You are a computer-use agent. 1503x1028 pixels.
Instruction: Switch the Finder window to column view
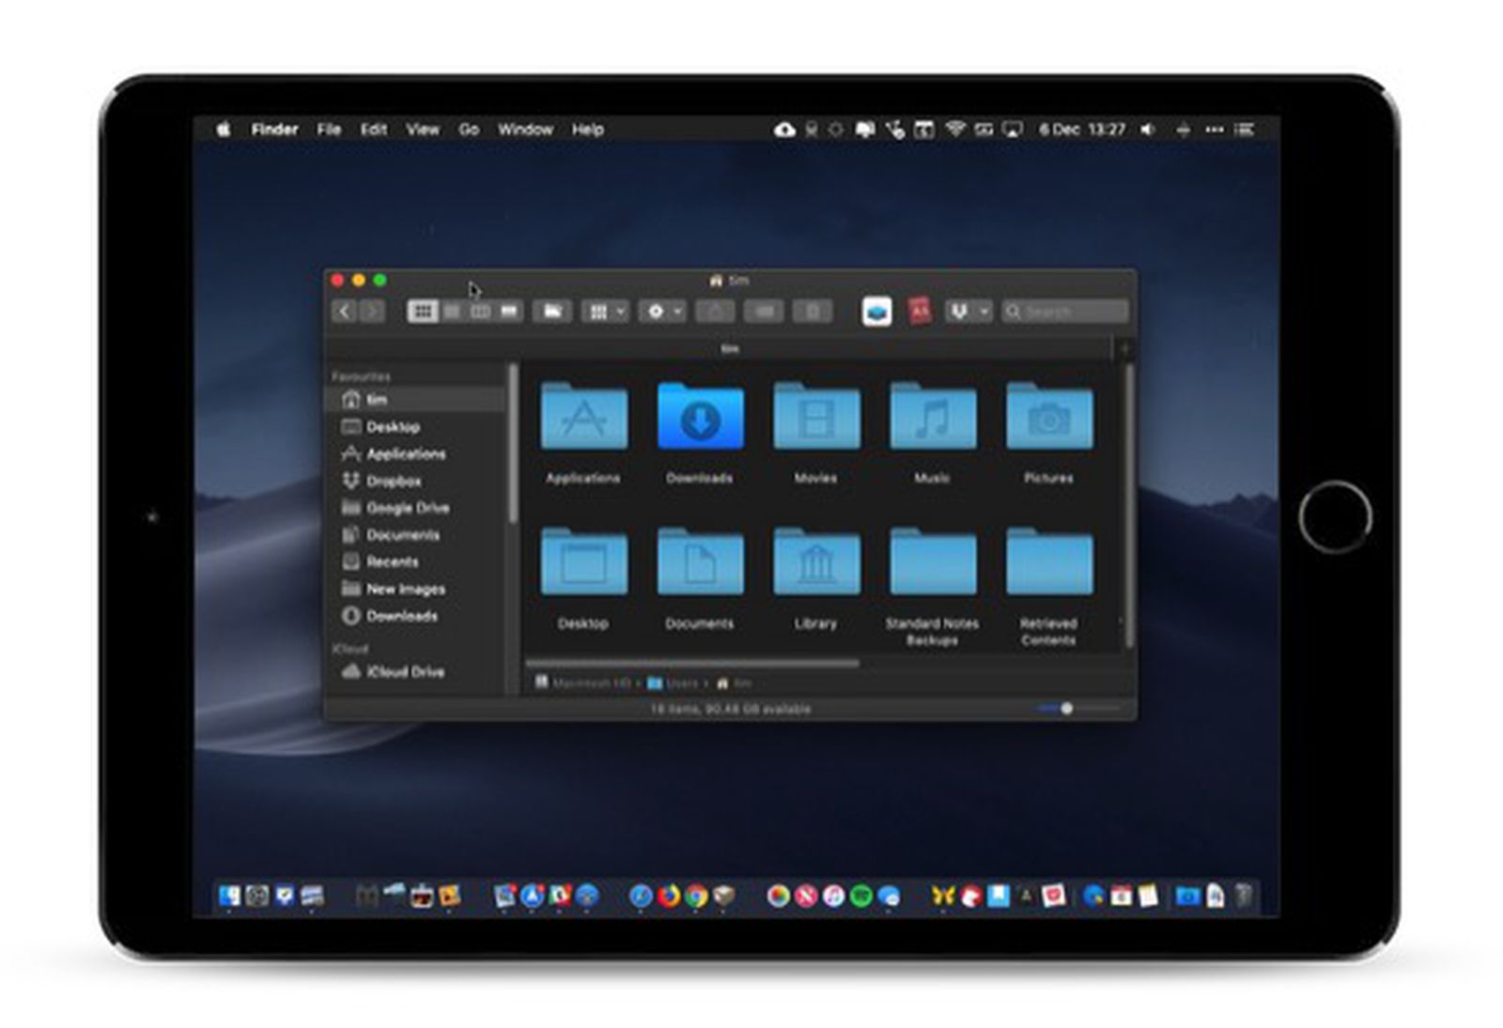pyautogui.click(x=481, y=311)
